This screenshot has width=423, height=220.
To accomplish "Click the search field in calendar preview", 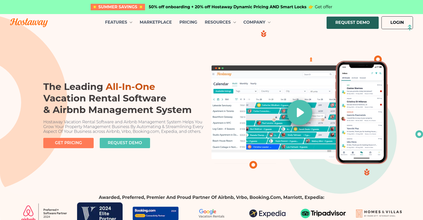I will tap(318, 74).
